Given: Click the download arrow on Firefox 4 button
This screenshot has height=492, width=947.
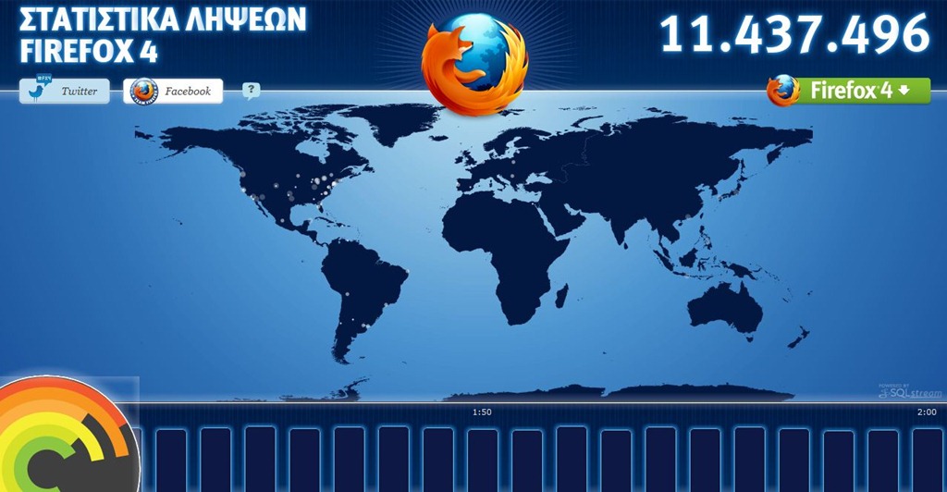Looking at the screenshot, I should [x=904, y=90].
